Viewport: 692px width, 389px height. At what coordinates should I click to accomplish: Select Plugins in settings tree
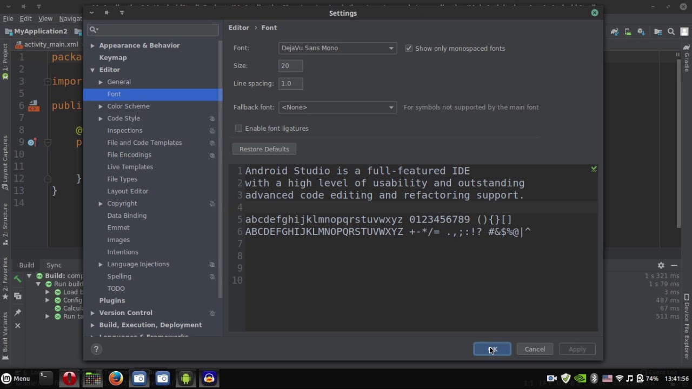pos(112,300)
